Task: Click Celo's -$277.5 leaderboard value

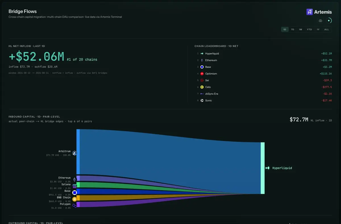Action: point(327,87)
